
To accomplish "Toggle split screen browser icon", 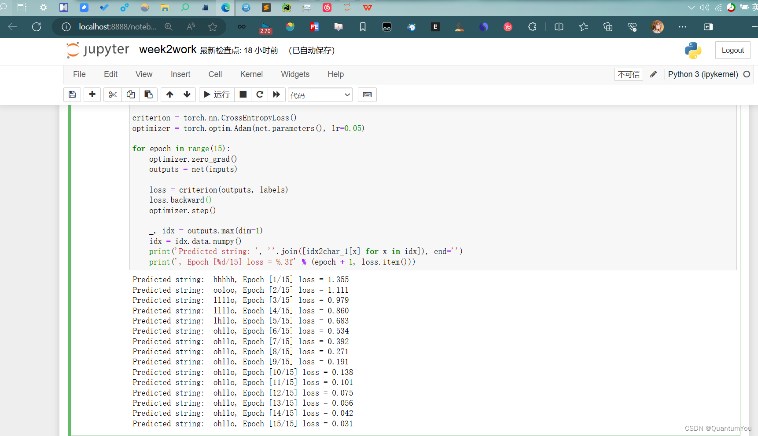I will (x=559, y=27).
